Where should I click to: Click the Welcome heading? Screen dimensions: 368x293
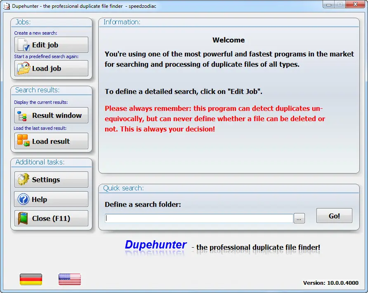[229, 40]
